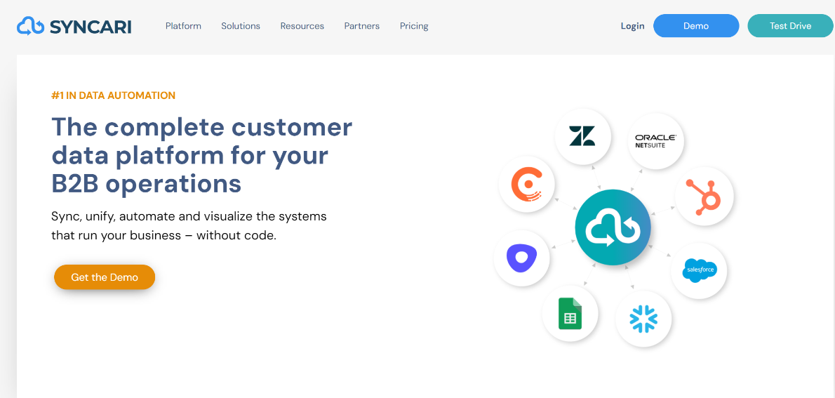Screen dimensions: 835x398
Task: Click the Test Drive button
Action: [x=790, y=25]
